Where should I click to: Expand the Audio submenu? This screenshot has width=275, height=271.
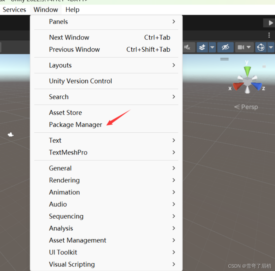[106, 204]
